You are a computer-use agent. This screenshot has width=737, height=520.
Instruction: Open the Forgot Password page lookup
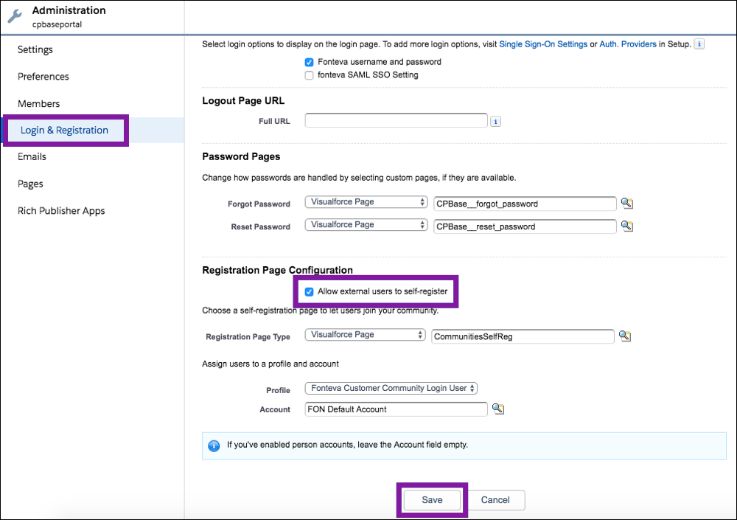tap(626, 204)
